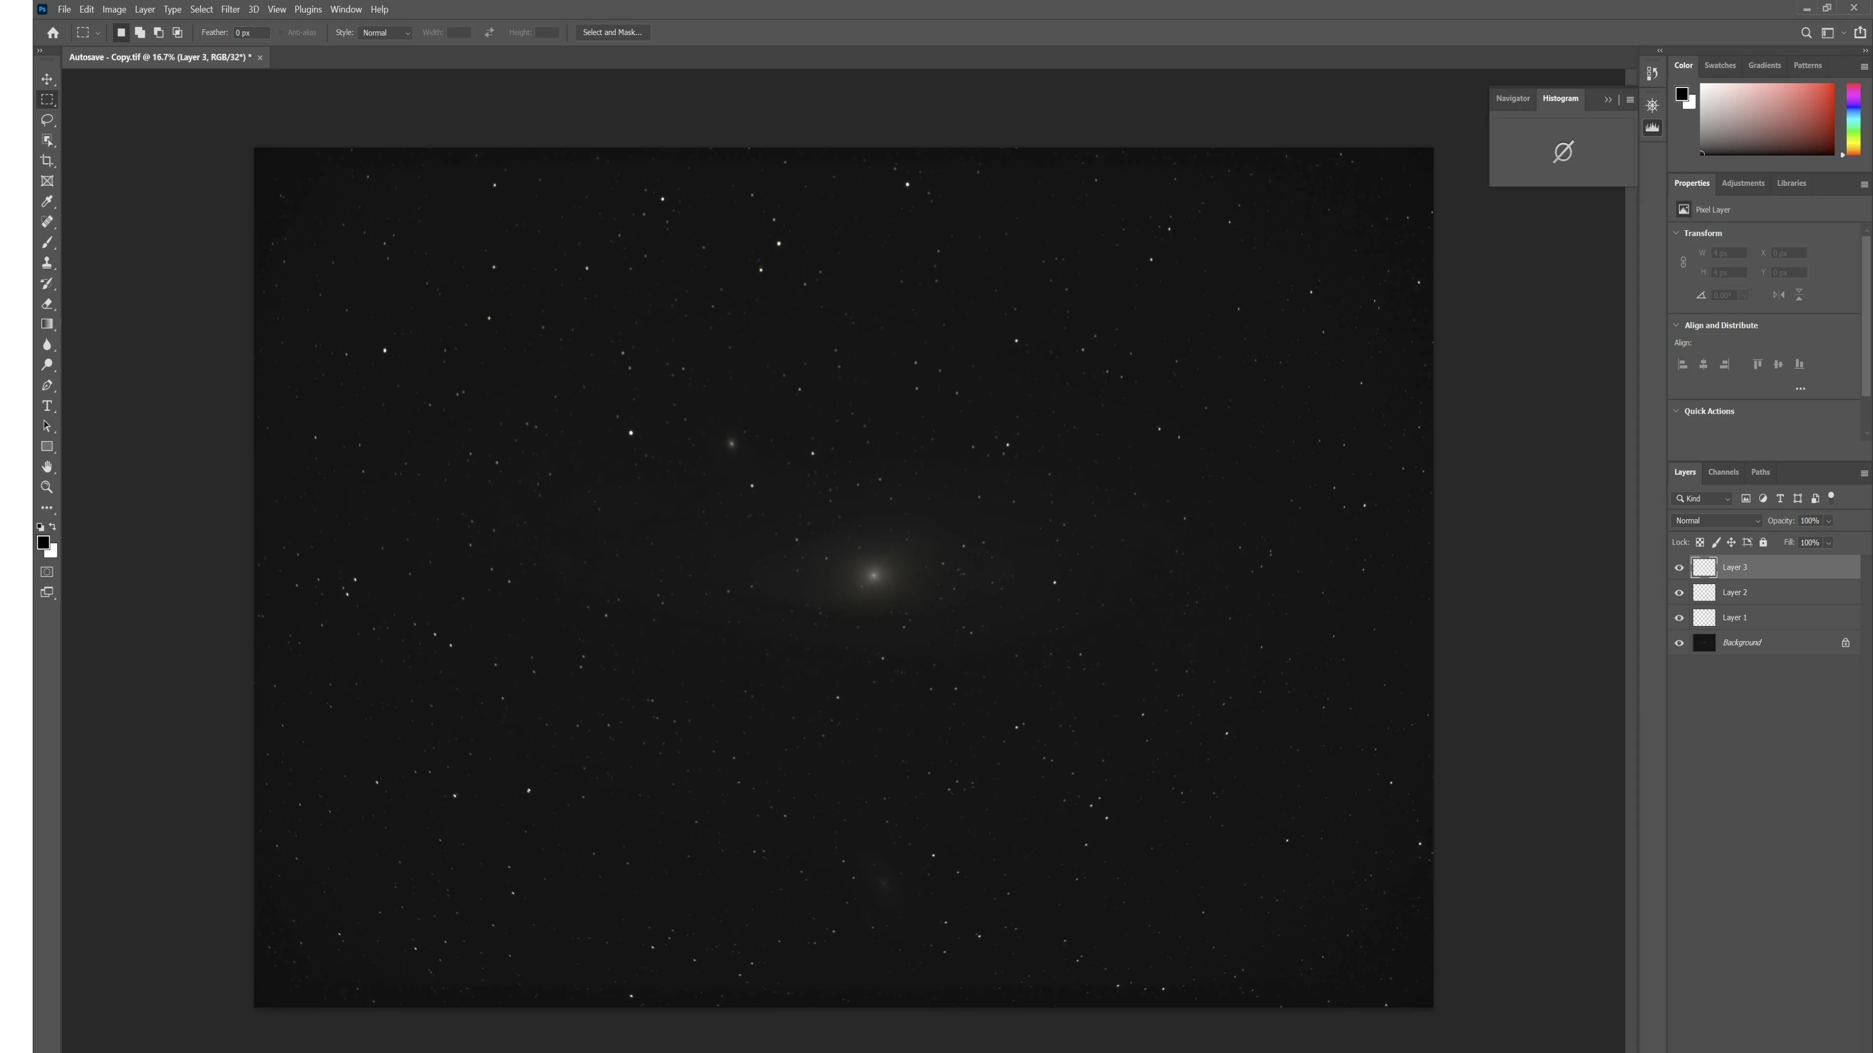Viewport: 1873px width, 1053px height.
Task: Open the layer blend mode dropdown
Action: (x=1717, y=521)
